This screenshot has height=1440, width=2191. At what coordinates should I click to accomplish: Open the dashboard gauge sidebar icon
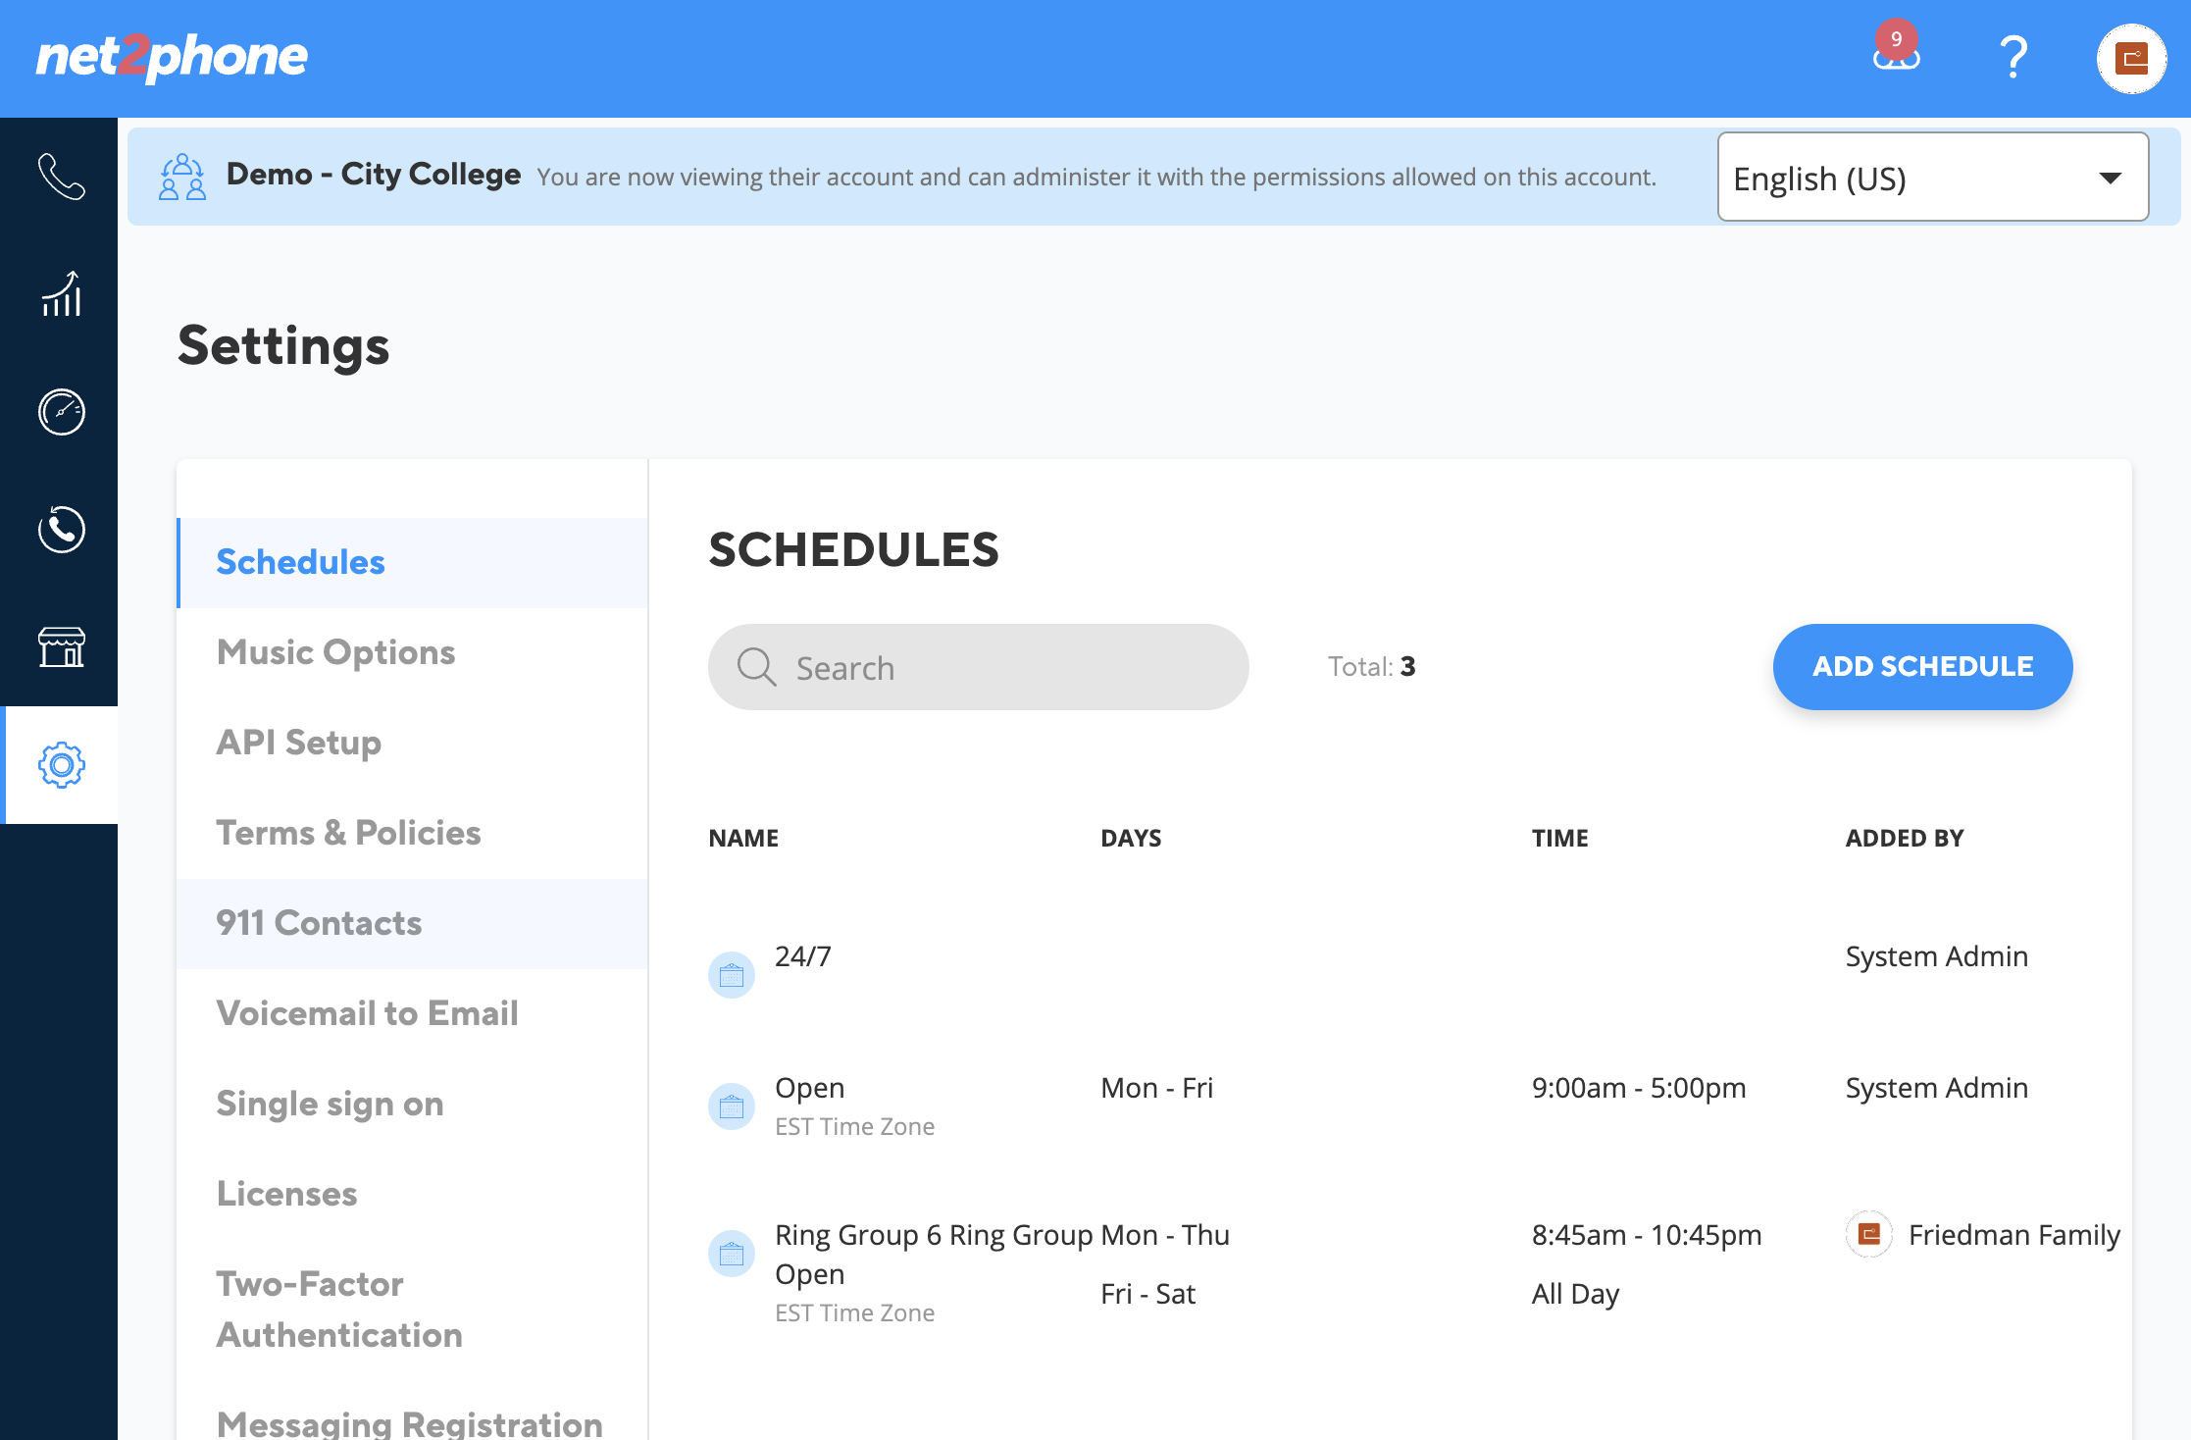pyautogui.click(x=61, y=412)
